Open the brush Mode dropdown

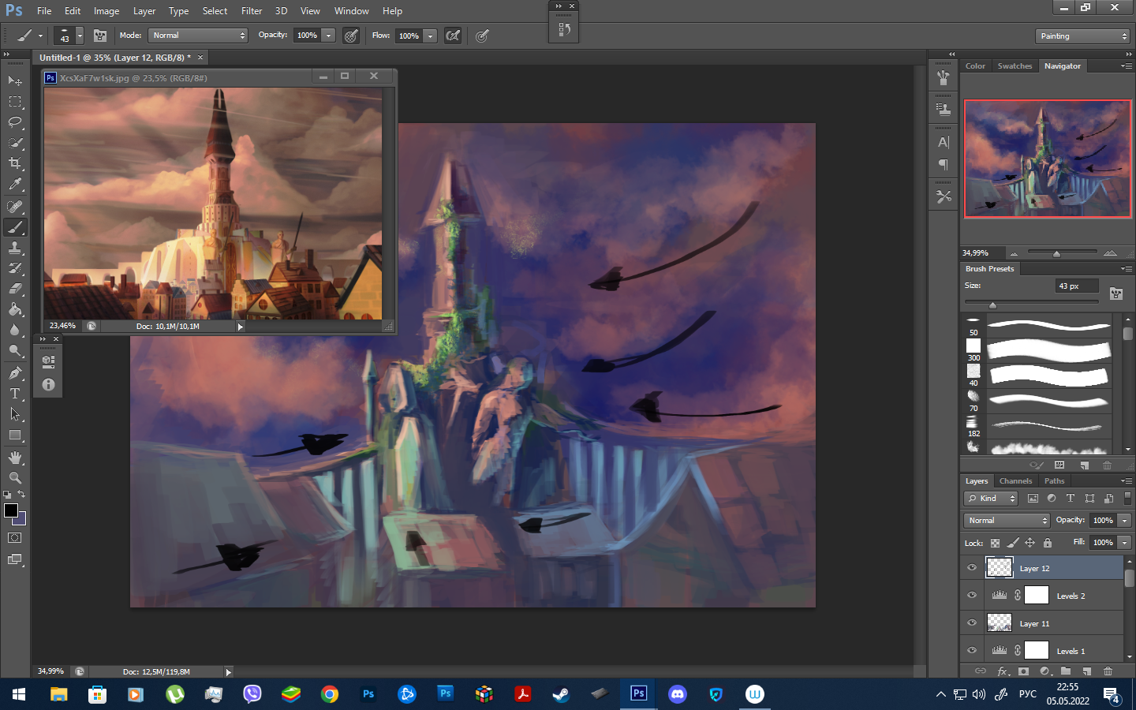tap(198, 35)
